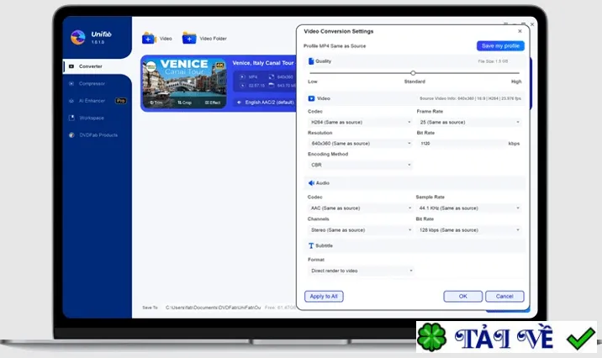Click the UniFab logo icon
Image resolution: width=602 pixels, height=358 pixels.
[x=78, y=38]
